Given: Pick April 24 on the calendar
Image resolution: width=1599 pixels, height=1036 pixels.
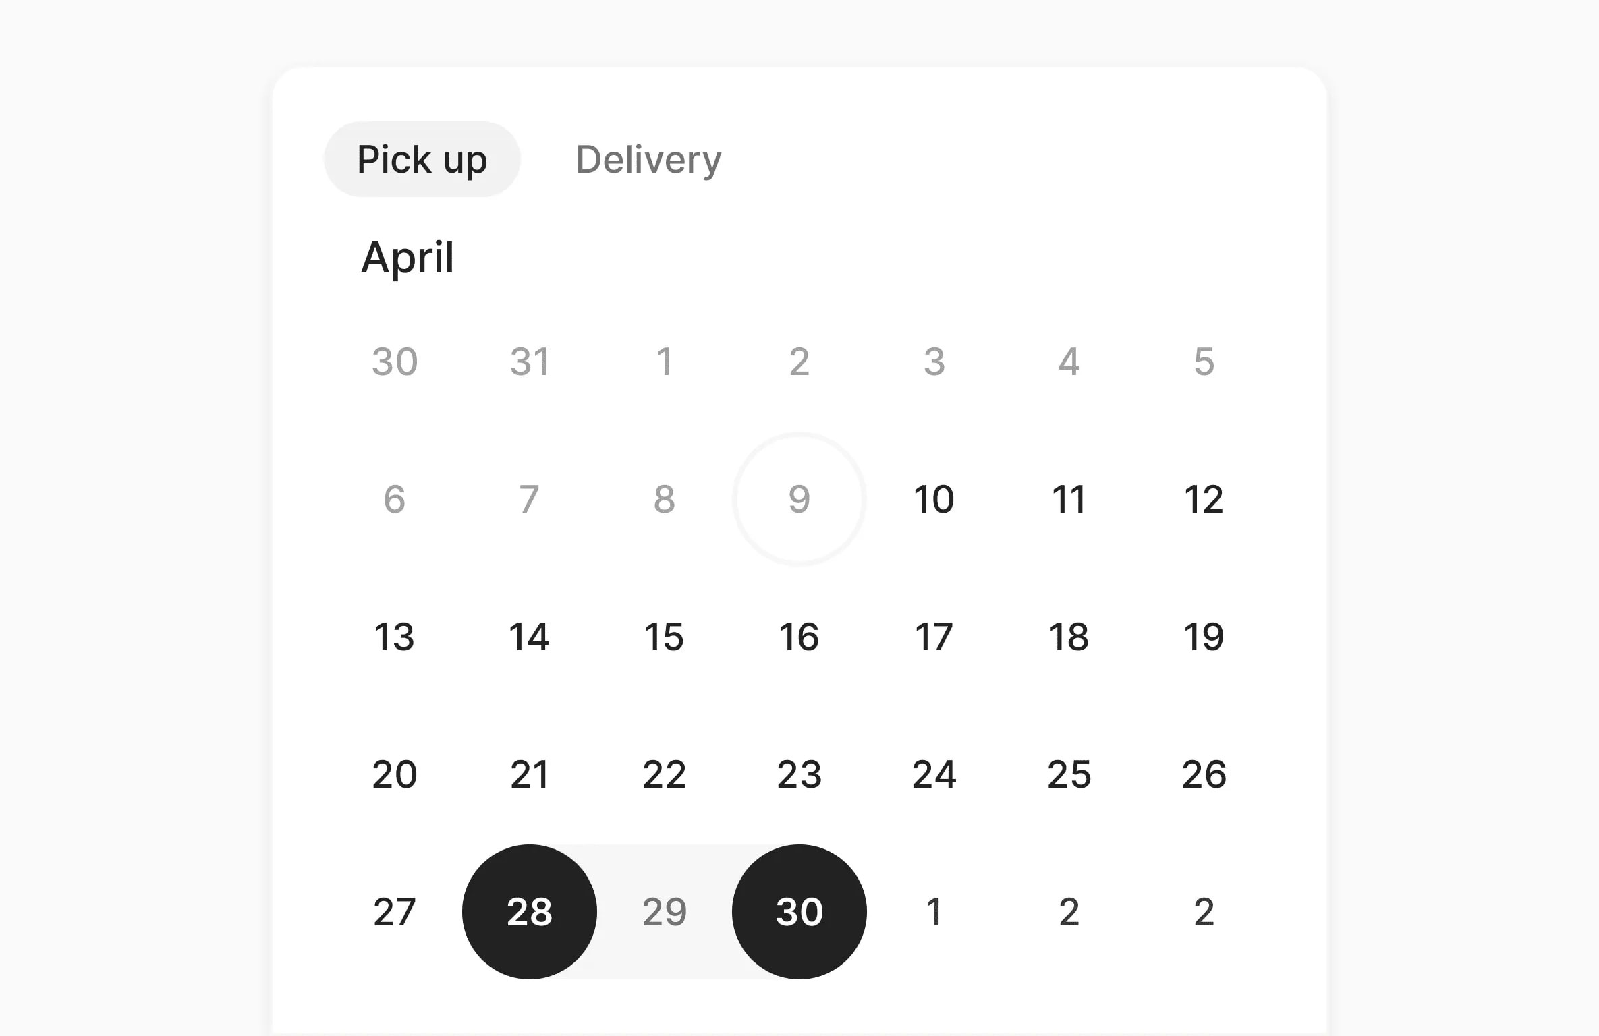Looking at the screenshot, I should [934, 774].
